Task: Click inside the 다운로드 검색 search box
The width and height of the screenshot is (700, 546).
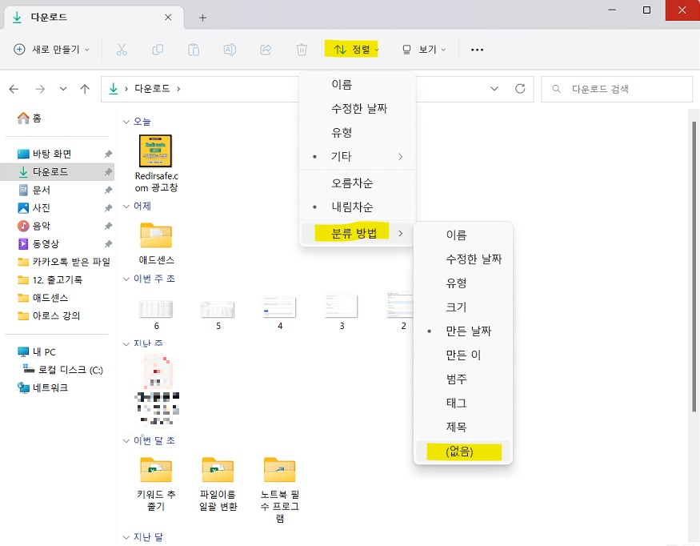Action: tap(616, 89)
